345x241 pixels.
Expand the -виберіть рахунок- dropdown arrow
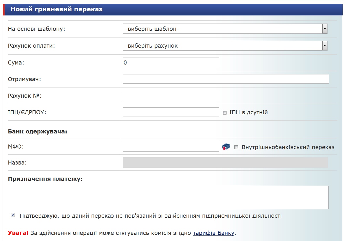[325, 46]
